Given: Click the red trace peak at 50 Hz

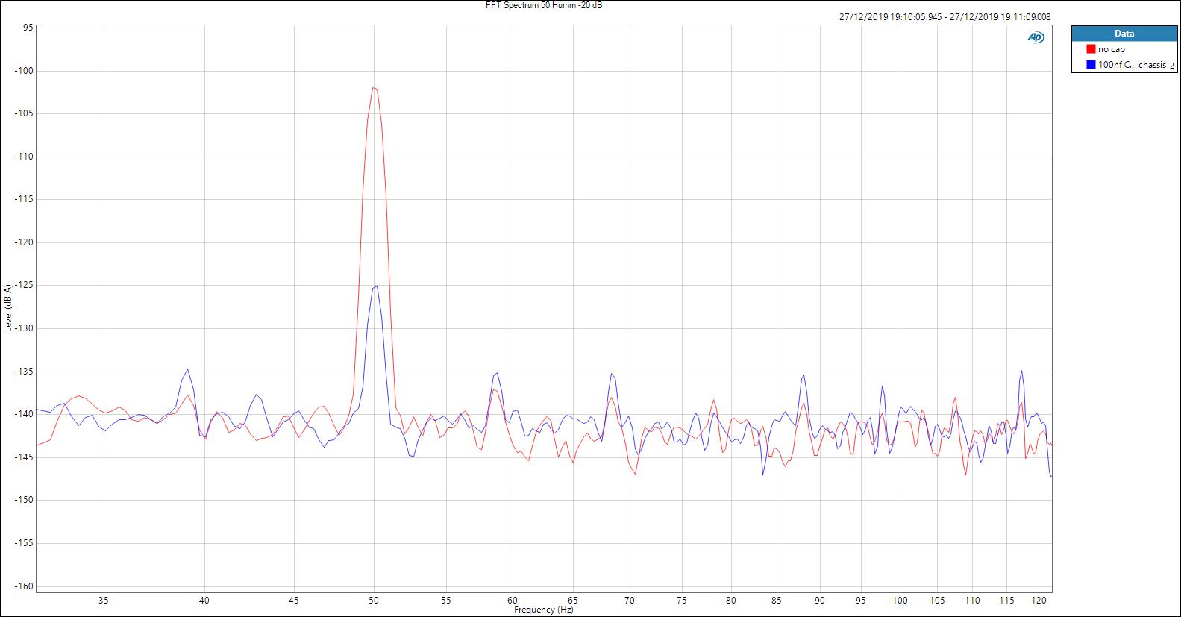Looking at the screenshot, I should point(374,88).
